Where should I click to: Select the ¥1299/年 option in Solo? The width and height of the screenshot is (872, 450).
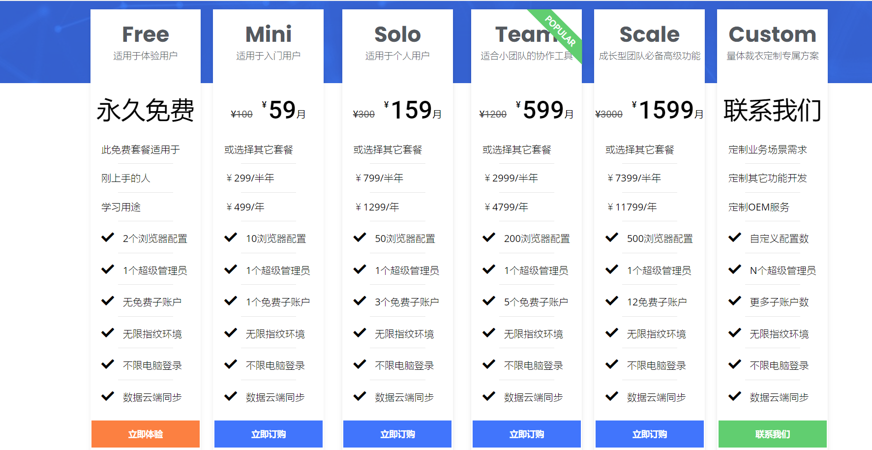377,207
